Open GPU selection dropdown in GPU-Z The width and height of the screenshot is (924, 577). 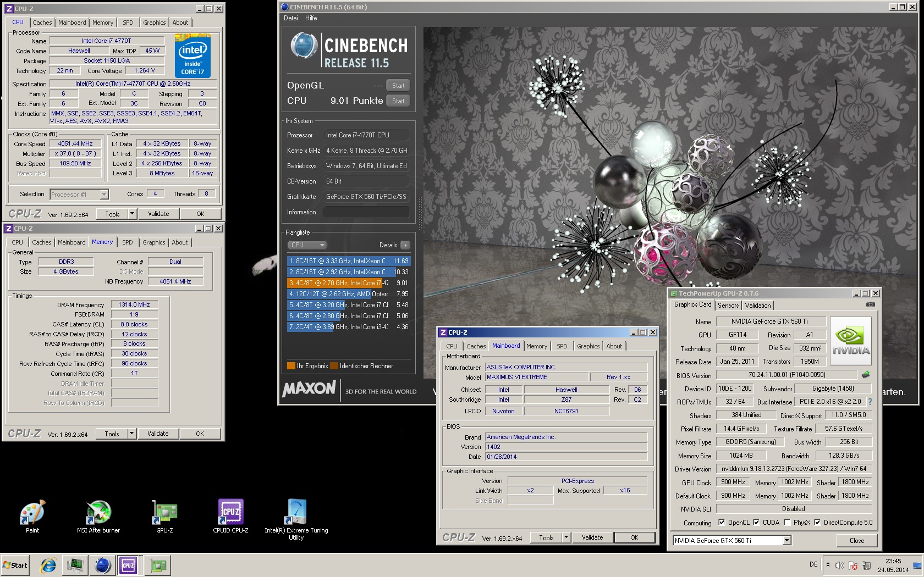point(787,540)
